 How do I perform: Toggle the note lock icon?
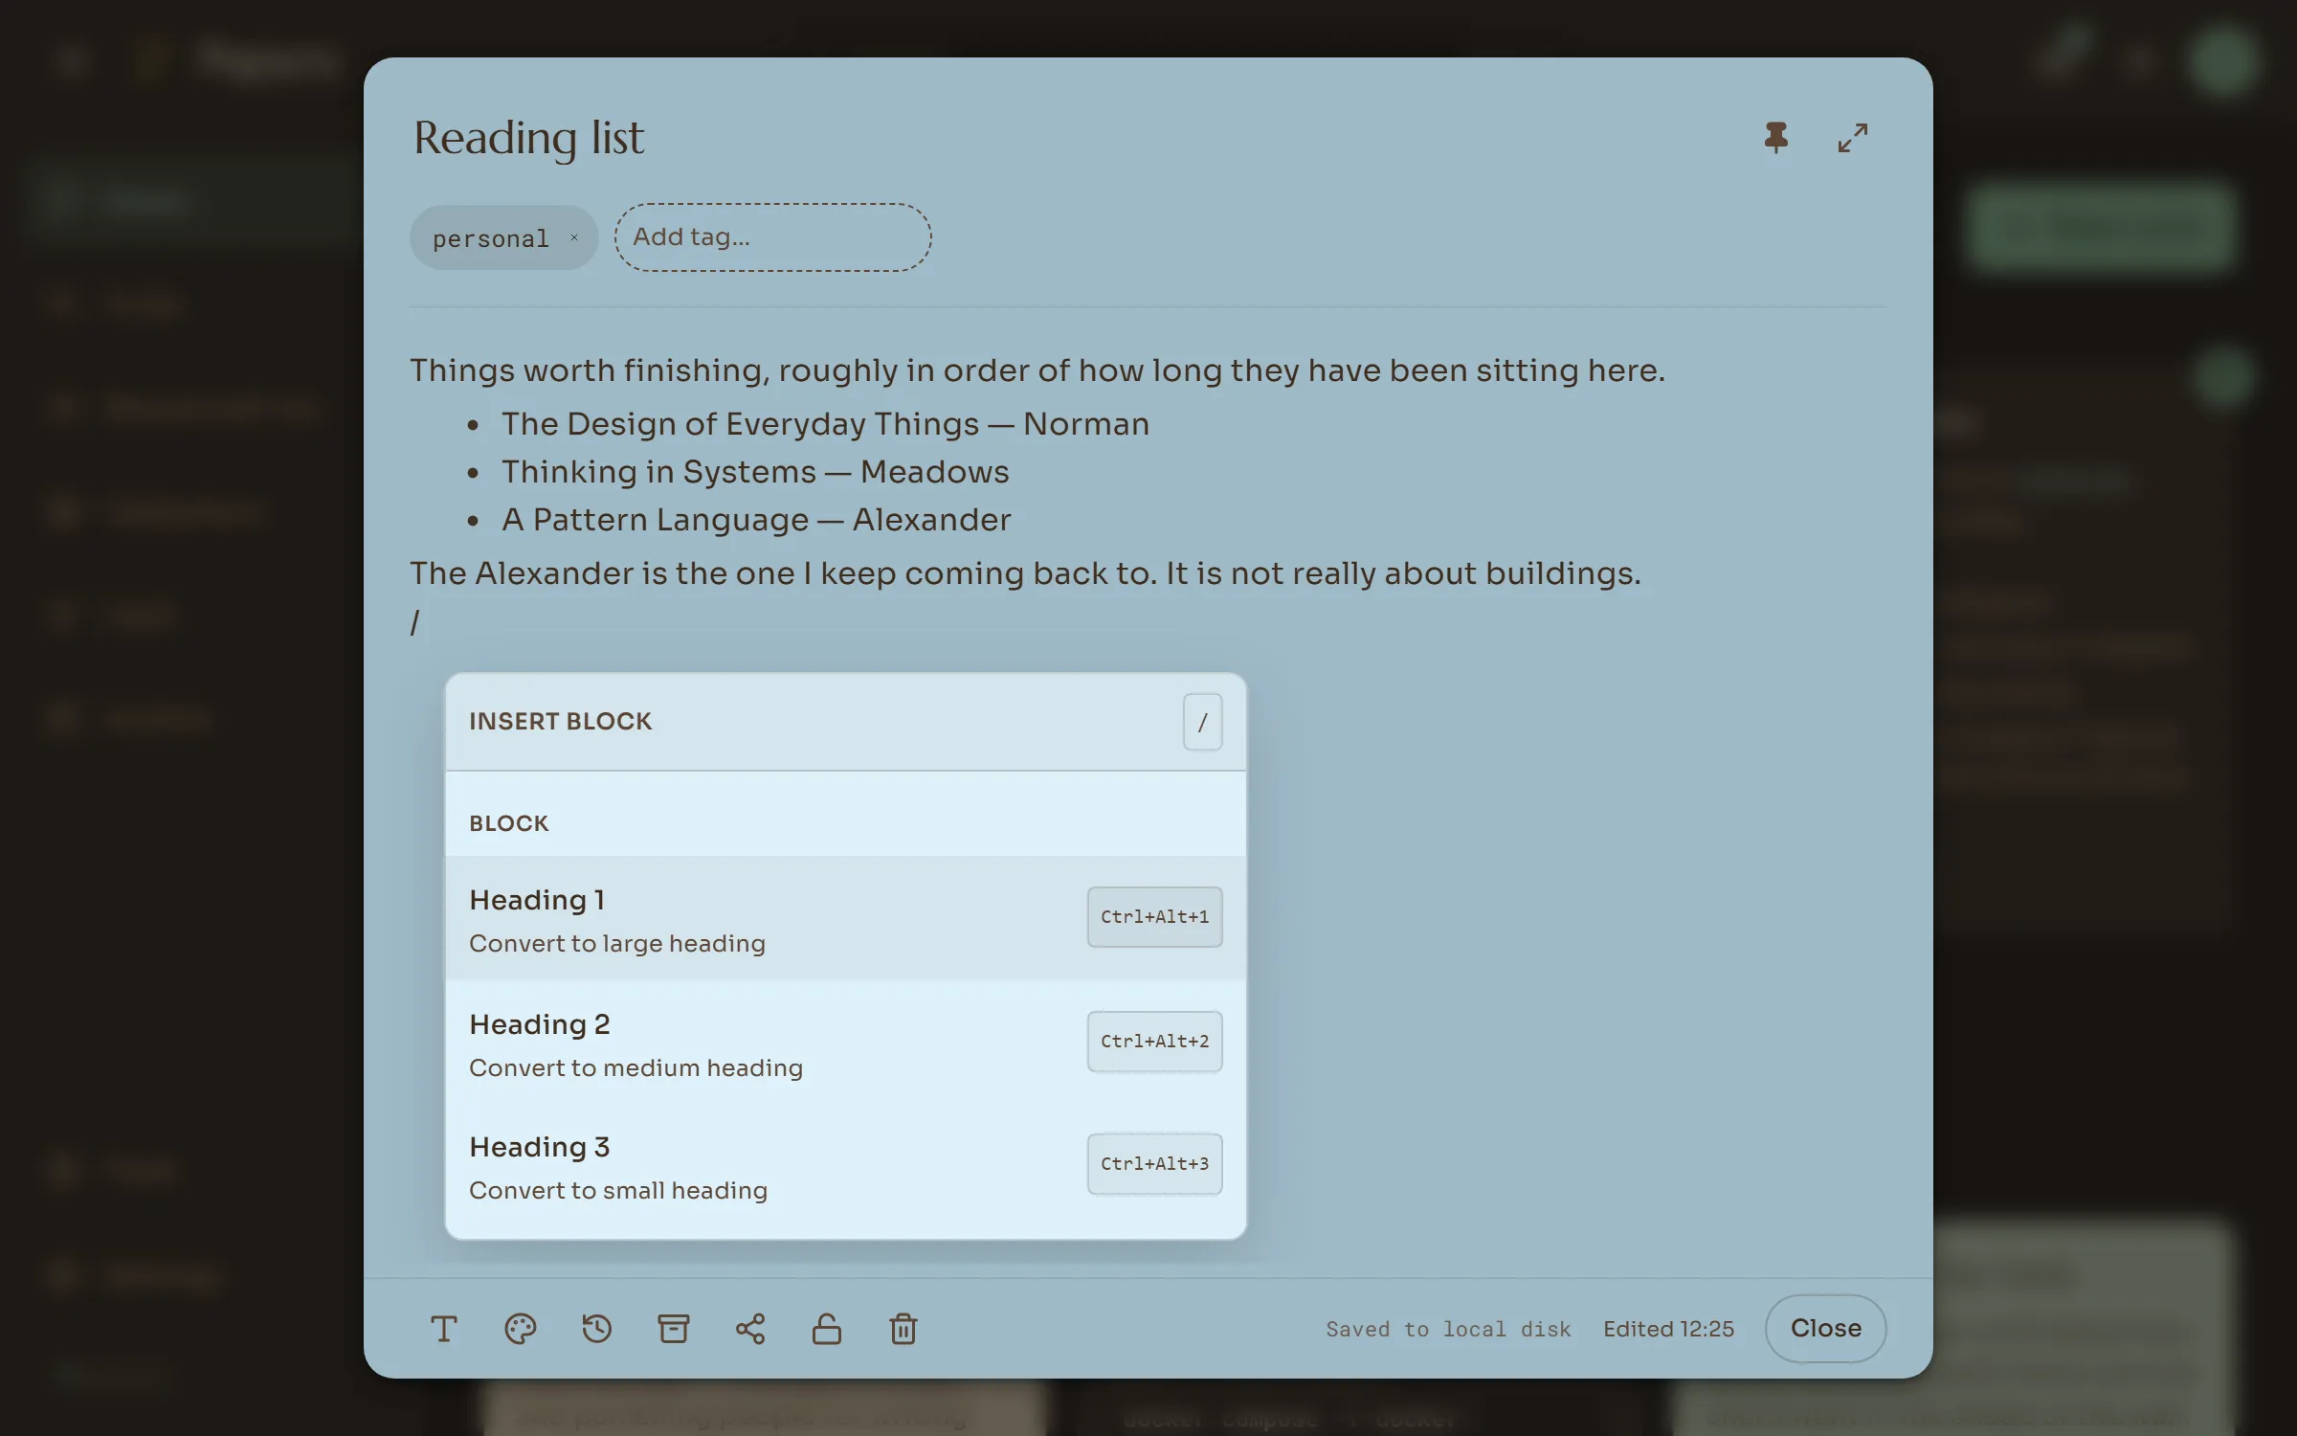click(x=826, y=1329)
